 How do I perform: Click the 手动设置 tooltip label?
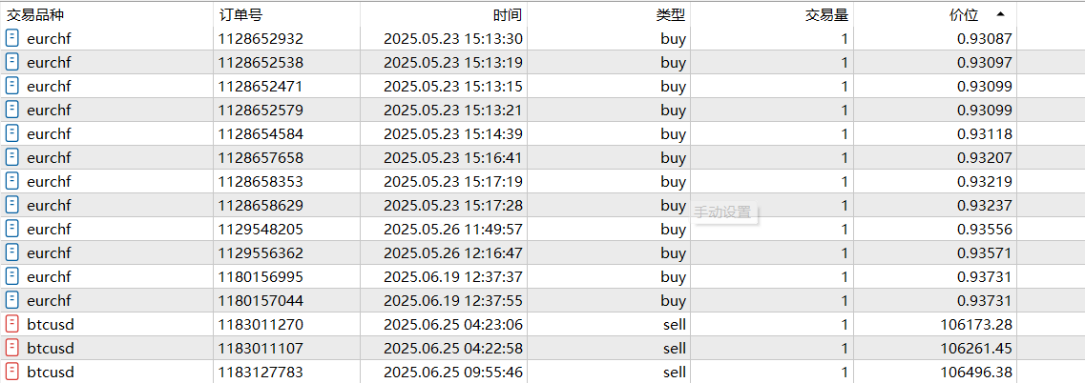coord(722,212)
